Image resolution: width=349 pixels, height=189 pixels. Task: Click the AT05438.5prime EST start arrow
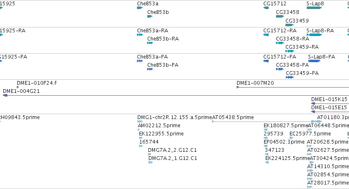[213, 122]
